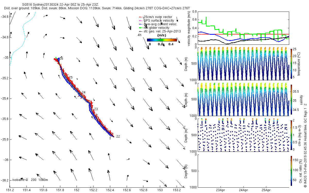
Task: Click track day marker '23' on map
Action: (96, 109)
